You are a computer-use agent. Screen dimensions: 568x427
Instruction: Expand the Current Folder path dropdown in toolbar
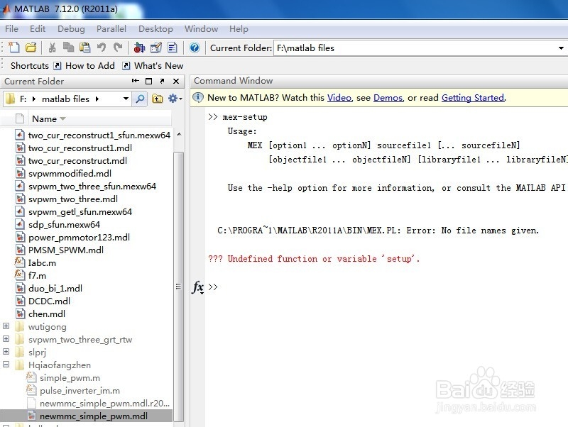(x=561, y=48)
